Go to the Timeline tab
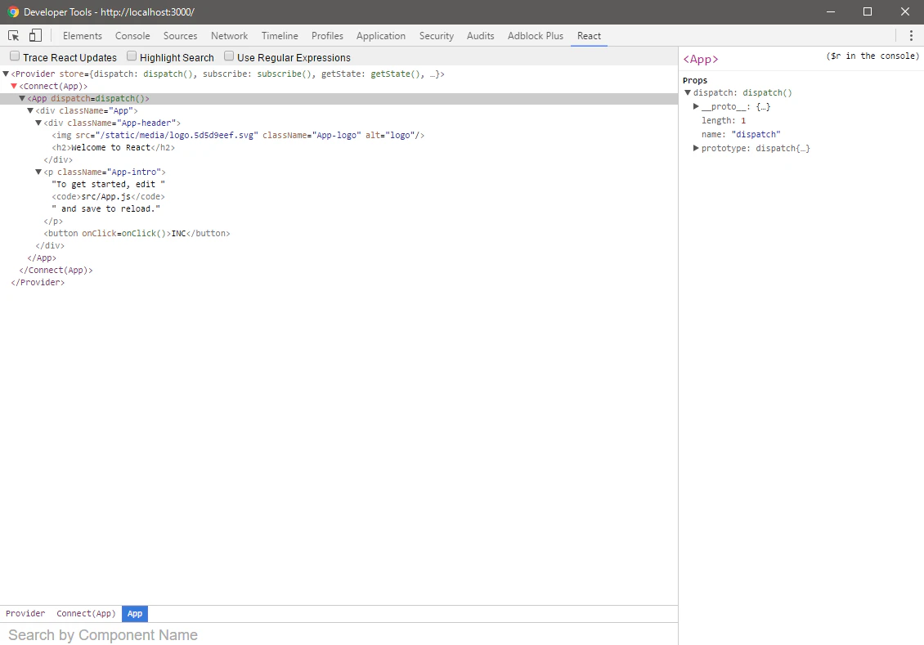Viewport: 924px width, 645px height. point(280,36)
